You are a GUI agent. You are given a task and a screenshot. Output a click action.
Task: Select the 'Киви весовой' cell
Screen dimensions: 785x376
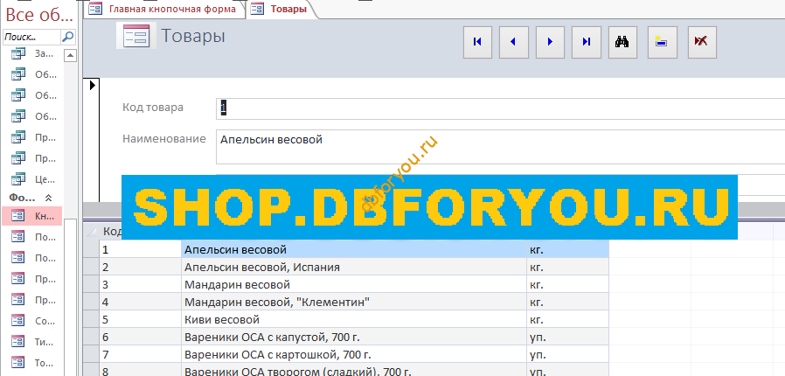click(x=354, y=319)
